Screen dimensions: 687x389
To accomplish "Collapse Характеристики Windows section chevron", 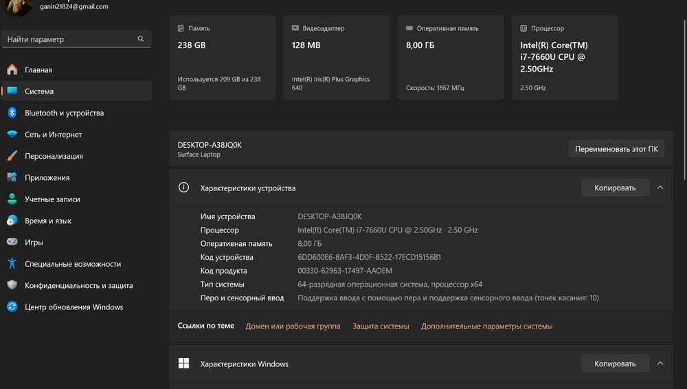I will (660, 364).
